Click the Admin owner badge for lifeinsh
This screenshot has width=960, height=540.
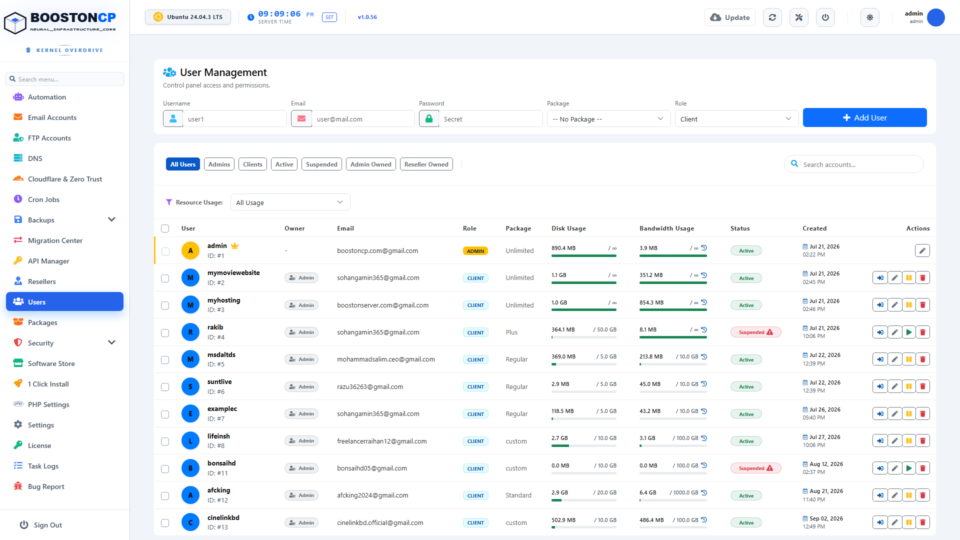(x=301, y=441)
